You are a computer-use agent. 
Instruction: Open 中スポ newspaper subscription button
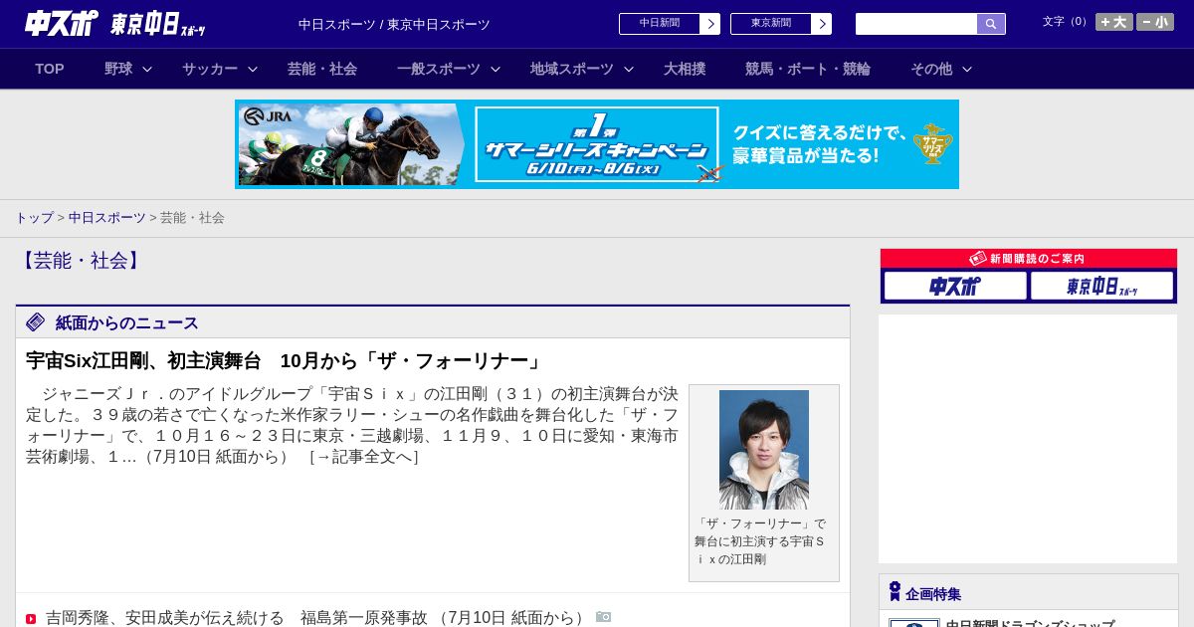click(955, 286)
